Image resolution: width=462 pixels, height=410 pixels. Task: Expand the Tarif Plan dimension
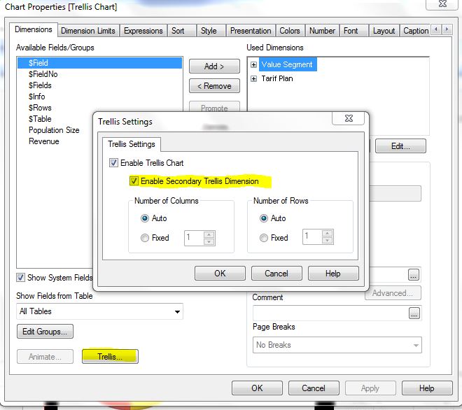pos(253,78)
